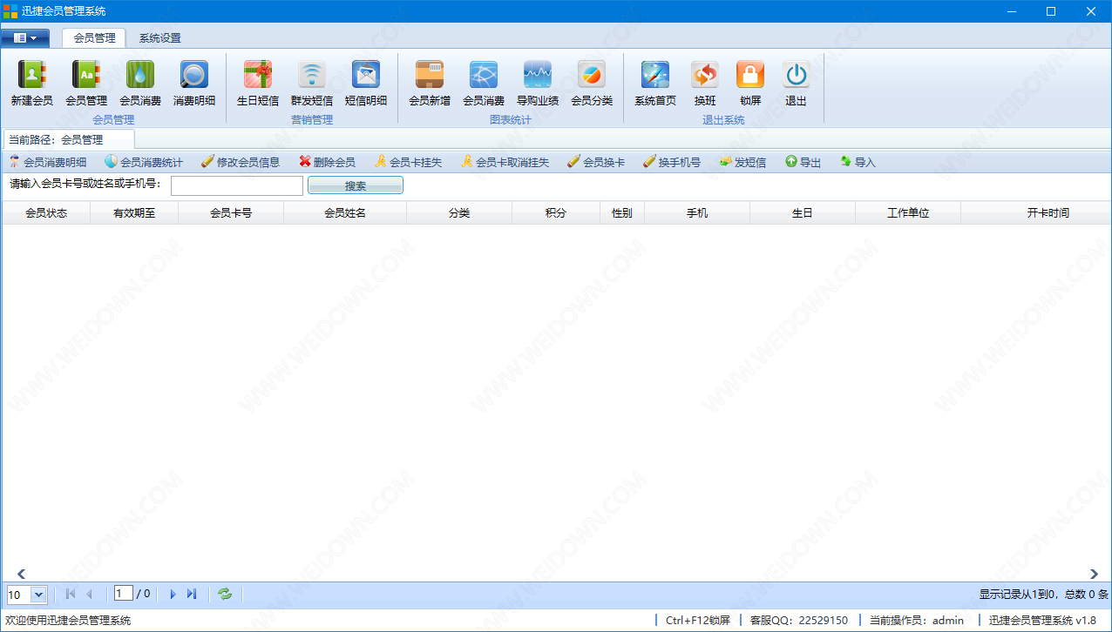The height and width of the screenshot is (632, 1112).
Task: Open 短信明细 envelope icon
Action: 366,84
